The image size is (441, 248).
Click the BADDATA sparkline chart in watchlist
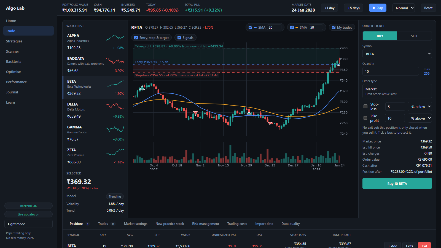(115, 61)
